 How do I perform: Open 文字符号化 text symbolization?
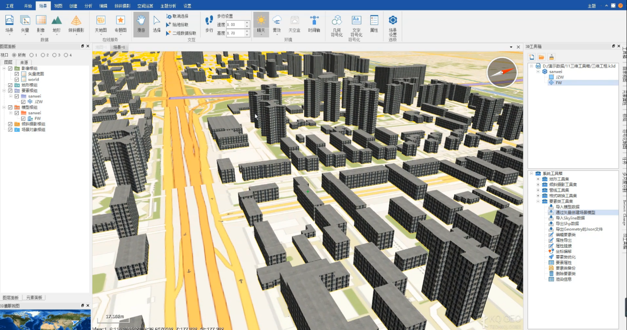click(357, 26)
